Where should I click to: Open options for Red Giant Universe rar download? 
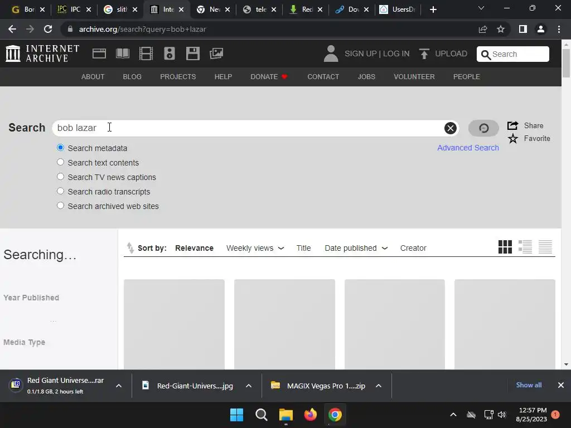[x=119, y=386]
